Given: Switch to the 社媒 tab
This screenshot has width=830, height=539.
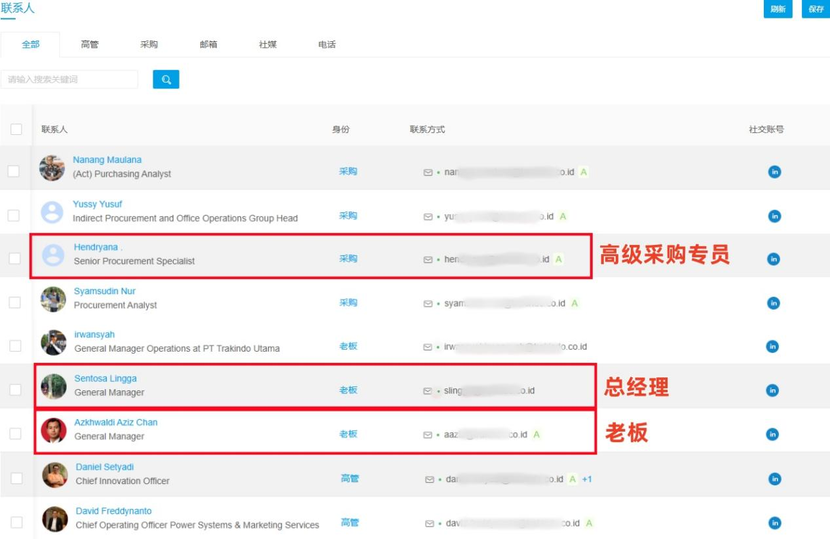Looking at the screenshot, I should tap(267, 45).
